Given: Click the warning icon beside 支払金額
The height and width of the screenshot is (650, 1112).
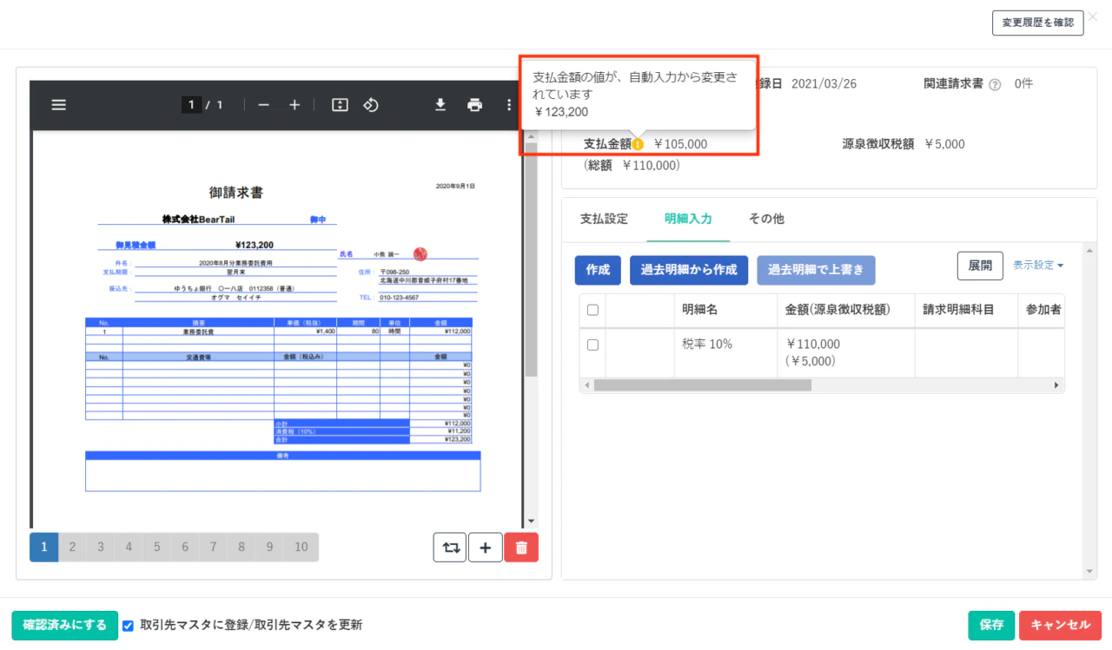Looking at the screenshot, I should [x=638, y=144].
